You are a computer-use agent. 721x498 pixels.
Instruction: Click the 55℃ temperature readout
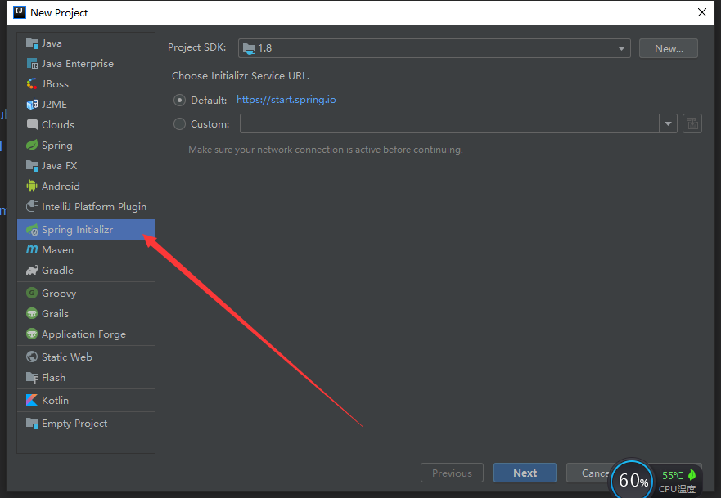click(672, 475)
